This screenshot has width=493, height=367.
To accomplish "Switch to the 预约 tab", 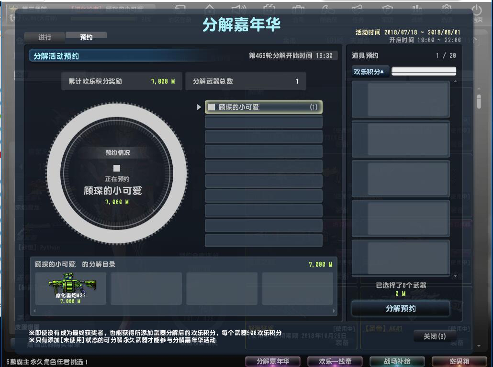I will [x=86, y=37].
